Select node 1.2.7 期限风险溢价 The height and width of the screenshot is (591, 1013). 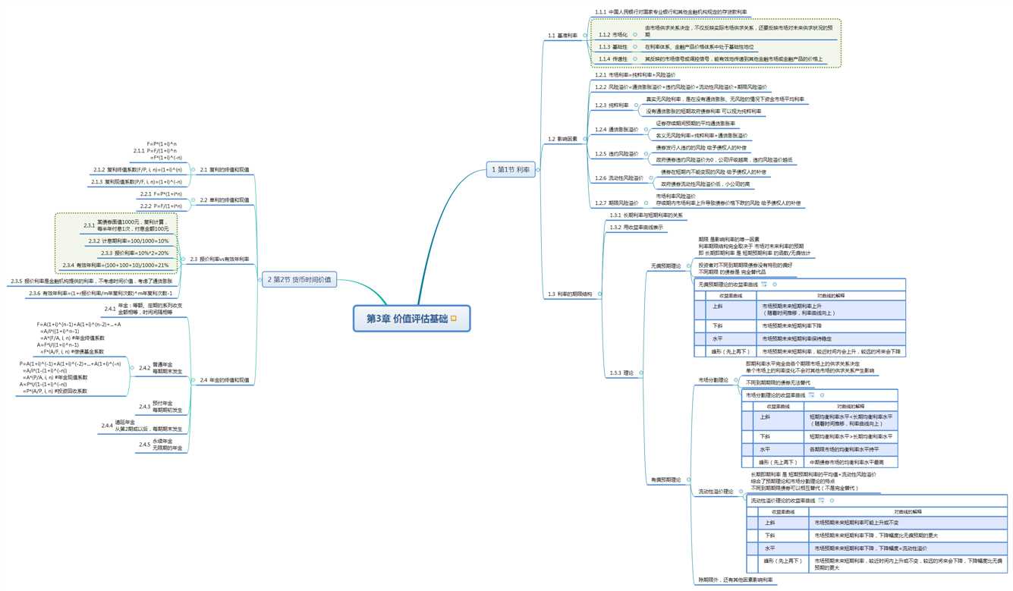point(616,203)
